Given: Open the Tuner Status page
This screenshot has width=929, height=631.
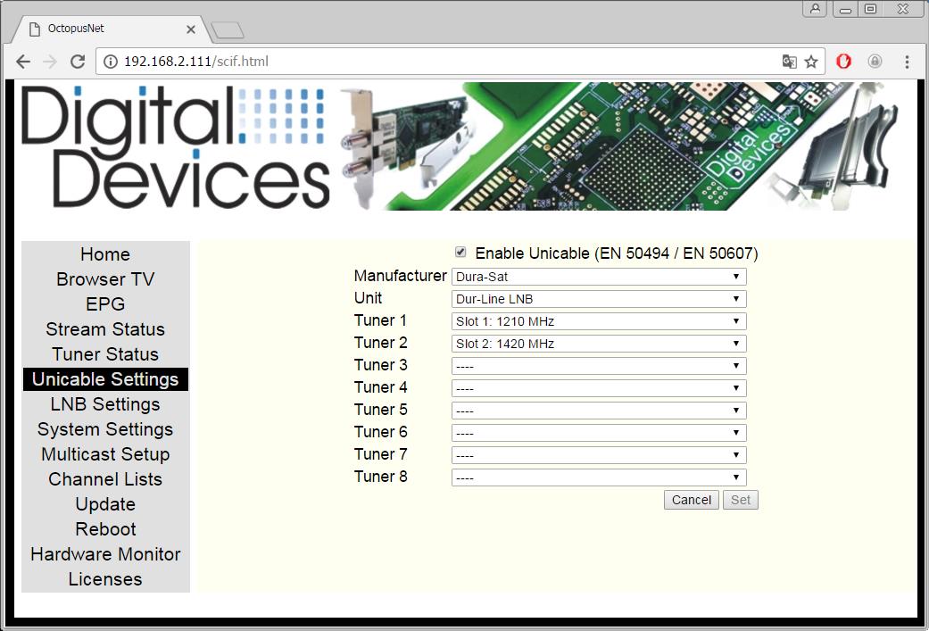Looking at the screenshot, I should click(x=105, y=354).
